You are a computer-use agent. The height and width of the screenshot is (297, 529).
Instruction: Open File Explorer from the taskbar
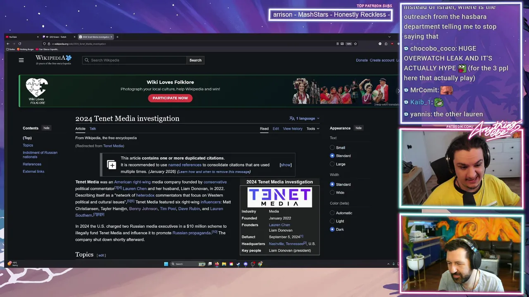point(224,264)
